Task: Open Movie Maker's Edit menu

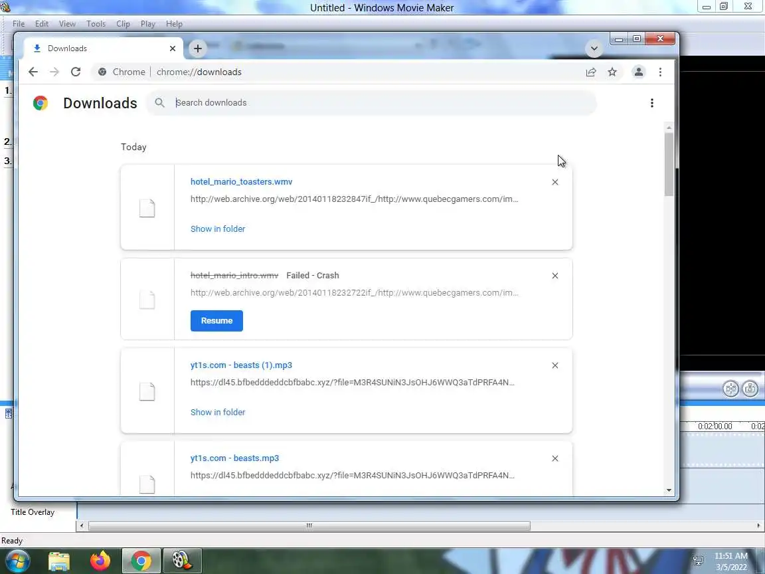Action: (41, 23)
